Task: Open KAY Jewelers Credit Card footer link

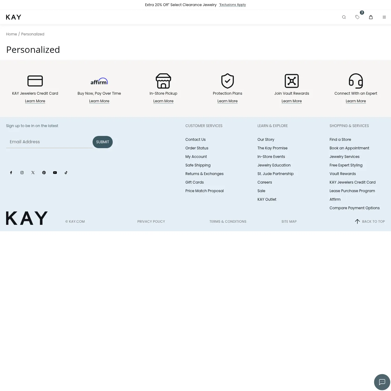Action: [353, 182]
